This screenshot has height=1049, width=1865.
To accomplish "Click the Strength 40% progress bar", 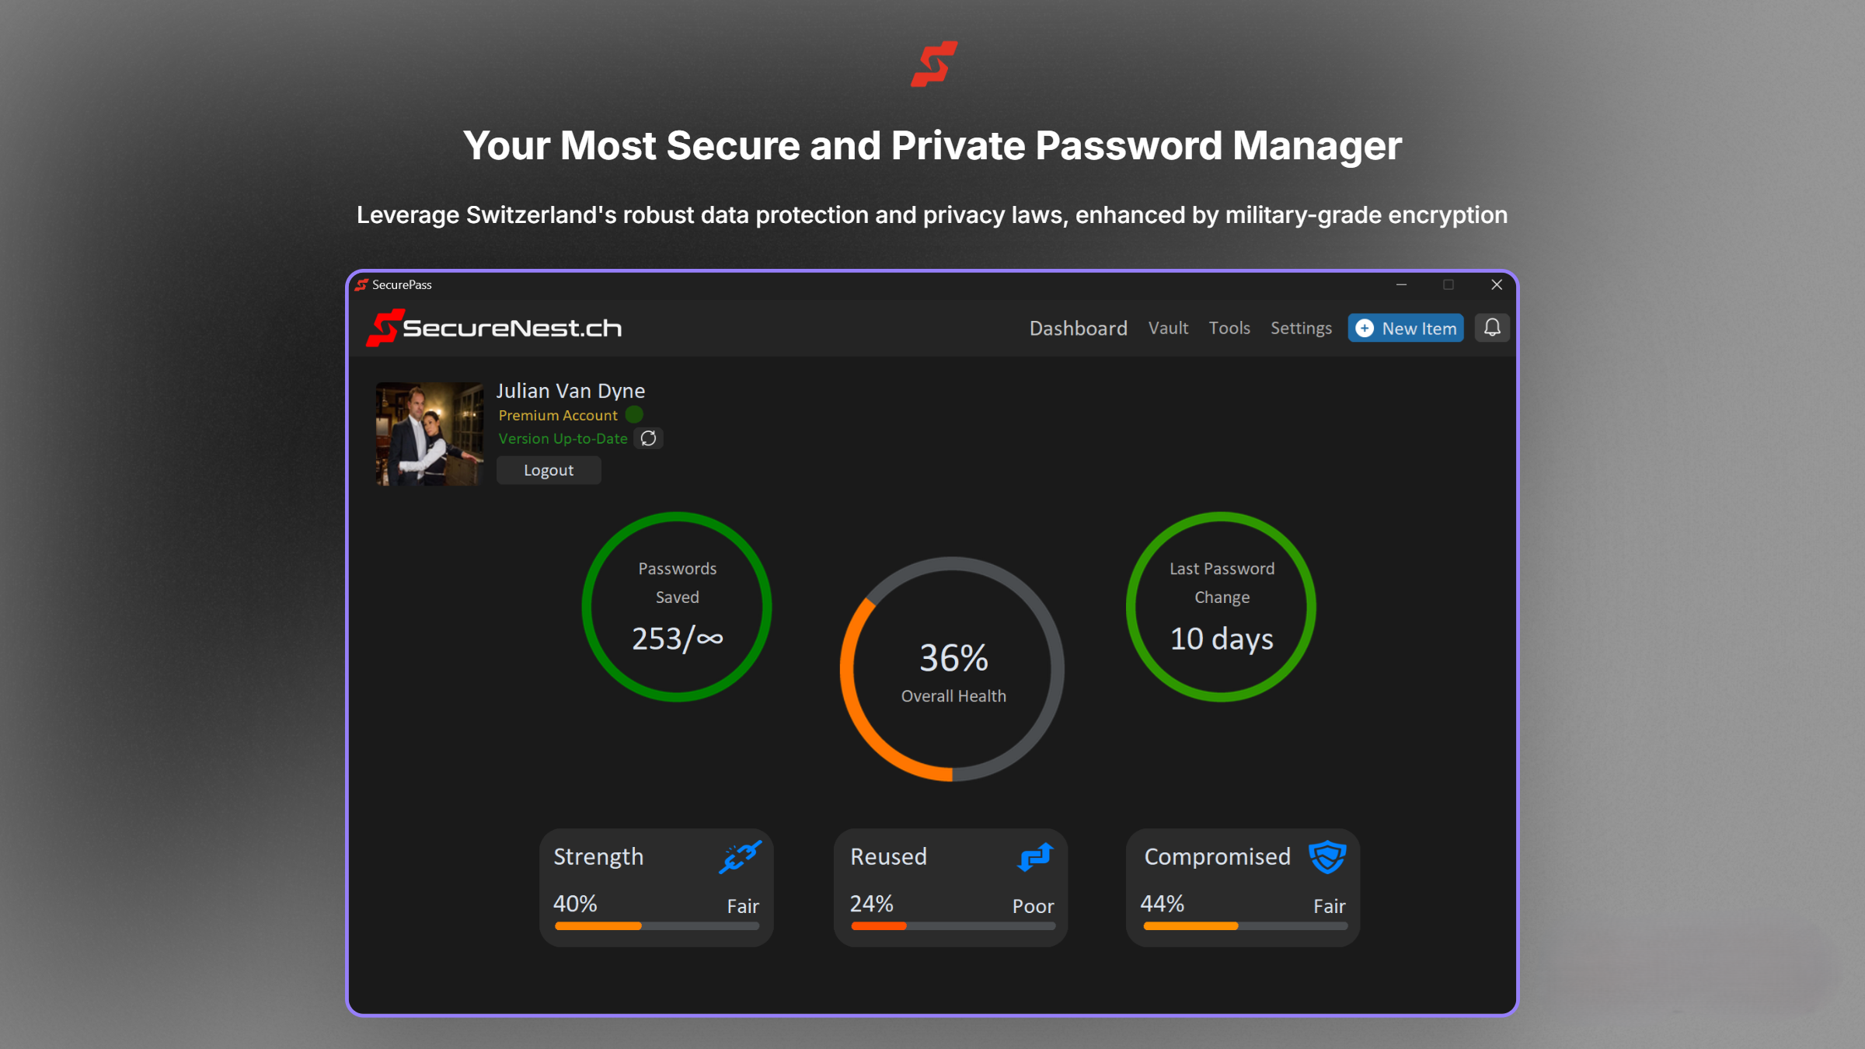I will pyautogui.click(x=656, y=925).
